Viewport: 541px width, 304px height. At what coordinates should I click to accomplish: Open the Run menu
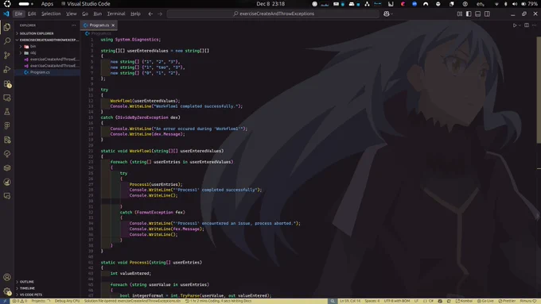pyautogui.click(x=97, y=13)
